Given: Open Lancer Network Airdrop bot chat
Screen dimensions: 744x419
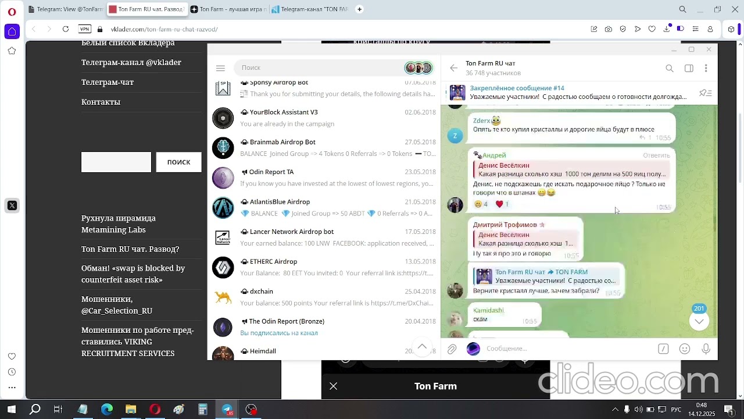Looking at the screenshot, I should (324, 237).
